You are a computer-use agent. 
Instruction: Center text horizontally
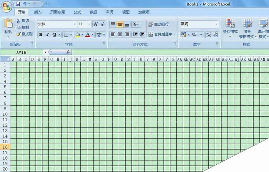click(120, 35)
